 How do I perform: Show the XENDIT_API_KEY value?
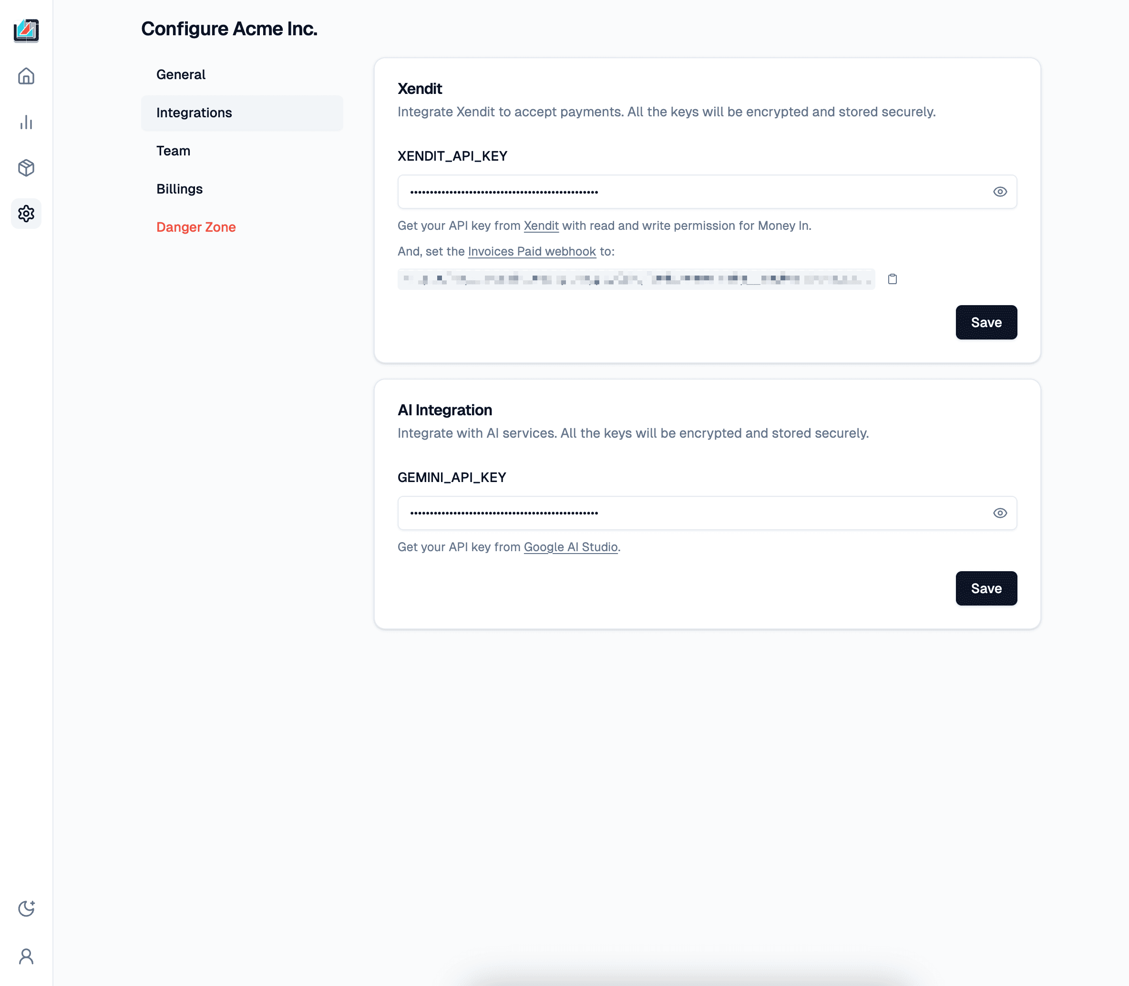(1000, 192)
